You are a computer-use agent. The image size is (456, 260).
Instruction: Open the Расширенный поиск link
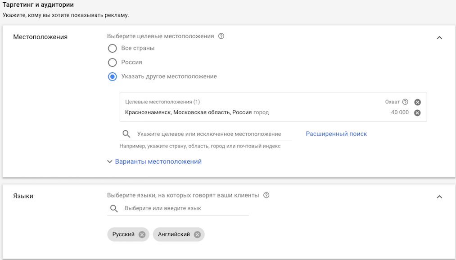pyautogui.click(x=336, y=134)
